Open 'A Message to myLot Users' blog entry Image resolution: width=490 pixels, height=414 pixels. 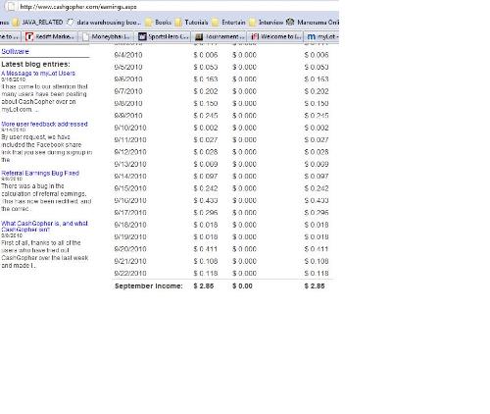pos(38,74)
